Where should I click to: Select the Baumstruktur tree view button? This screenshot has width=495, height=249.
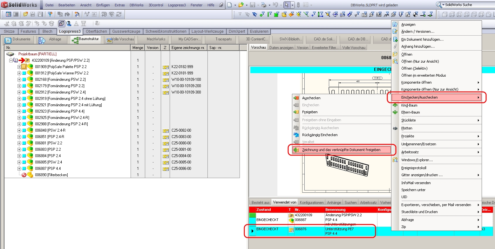click(x=85, y=39)
